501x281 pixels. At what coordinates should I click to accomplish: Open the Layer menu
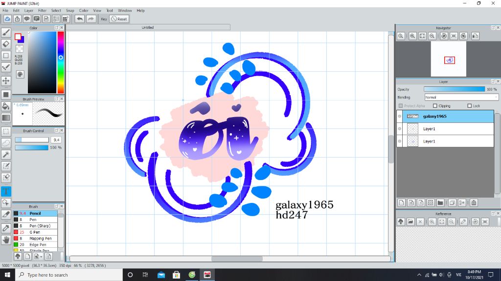coord(29,11)
